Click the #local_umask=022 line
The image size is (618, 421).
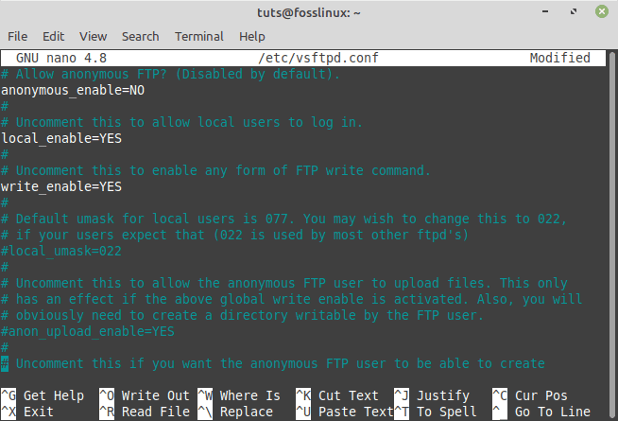pos(61,251)
